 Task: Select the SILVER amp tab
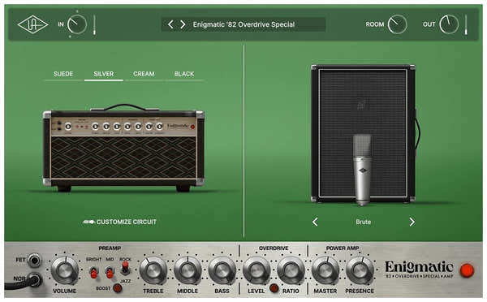104,74
